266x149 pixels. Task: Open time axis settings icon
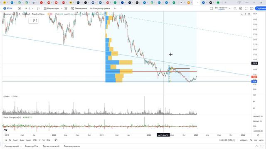tap(258, 135)
